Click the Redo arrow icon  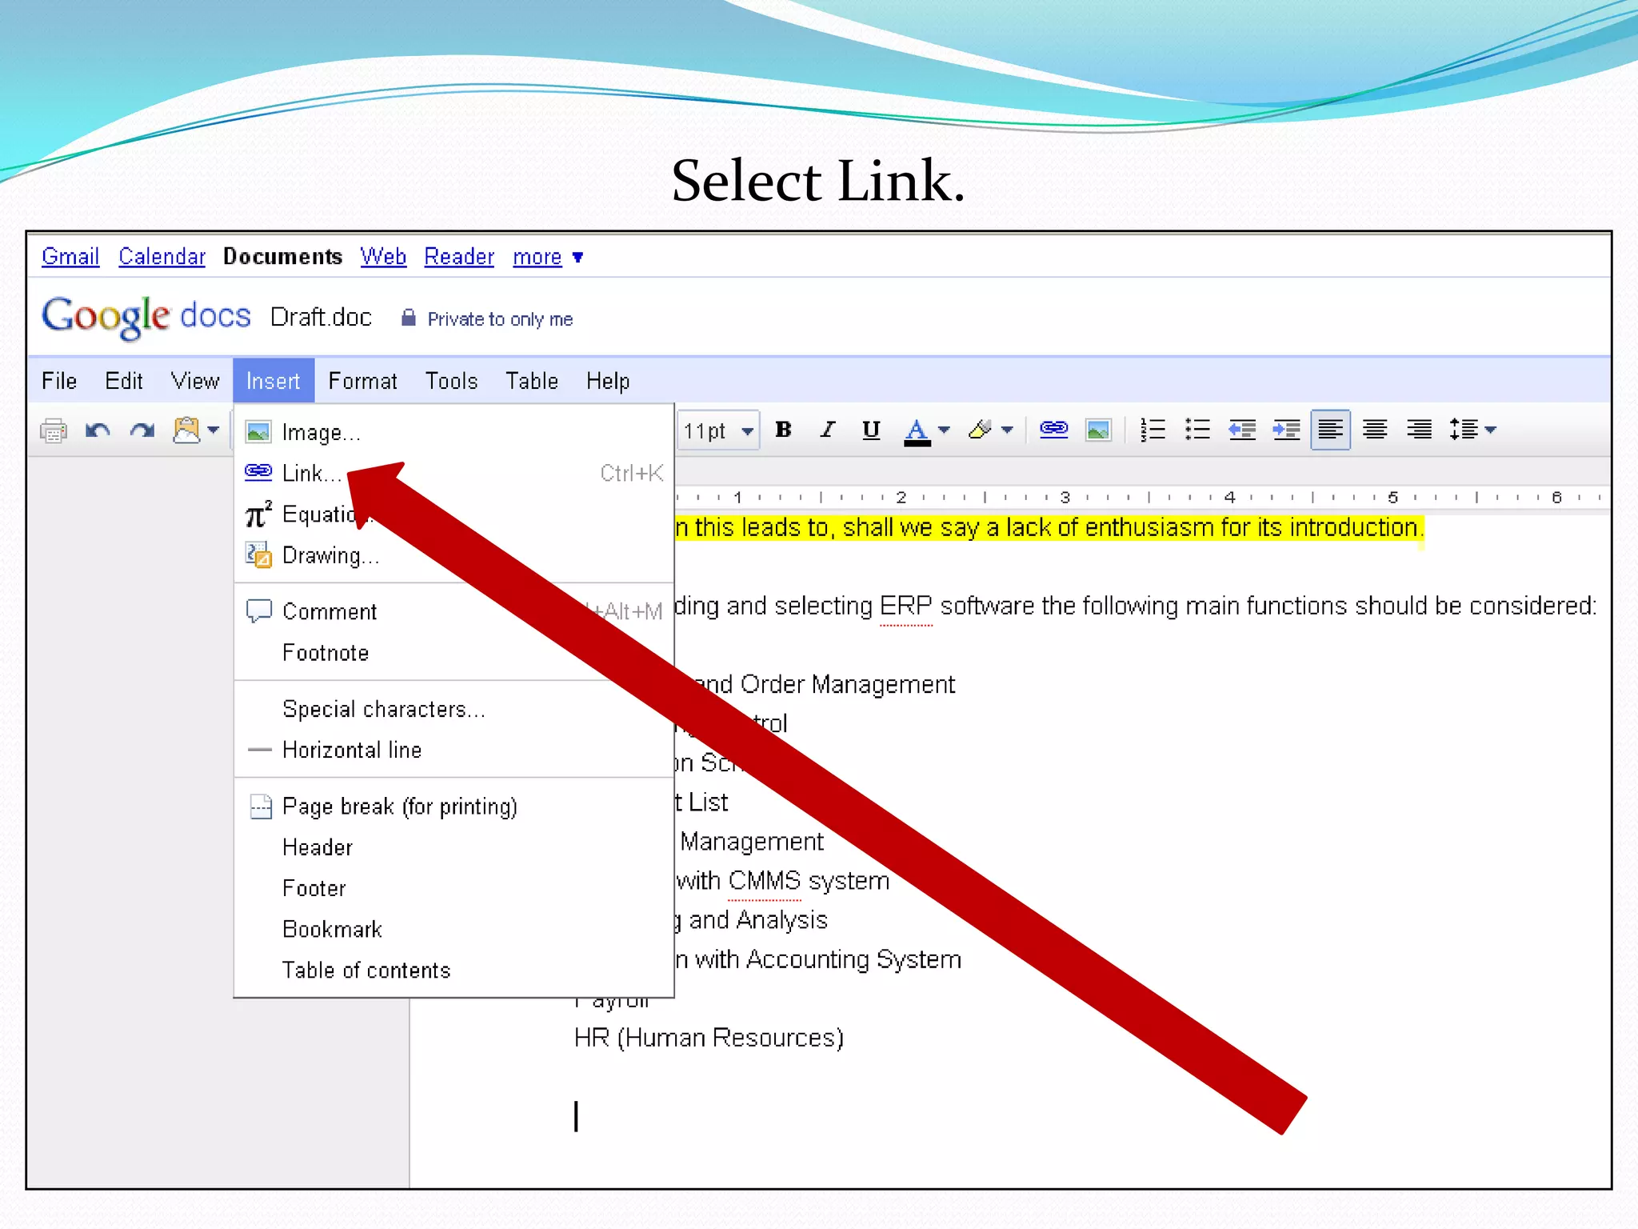click(142, 430)
